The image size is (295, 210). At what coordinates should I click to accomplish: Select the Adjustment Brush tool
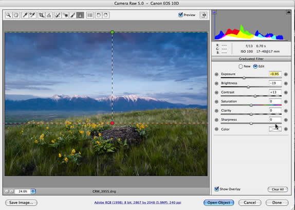tap(72, 15)
